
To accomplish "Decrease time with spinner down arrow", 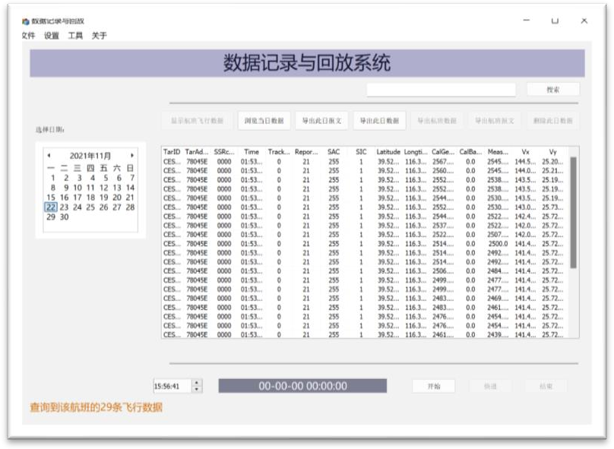I will [x=197, y=389].
